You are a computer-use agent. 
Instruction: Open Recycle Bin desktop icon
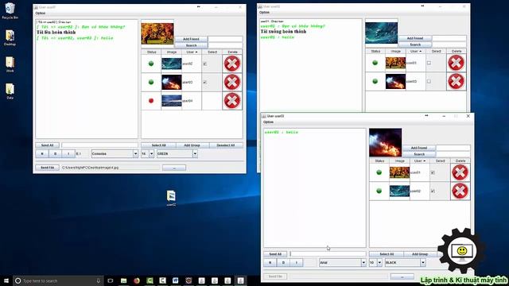pos(10,10)
